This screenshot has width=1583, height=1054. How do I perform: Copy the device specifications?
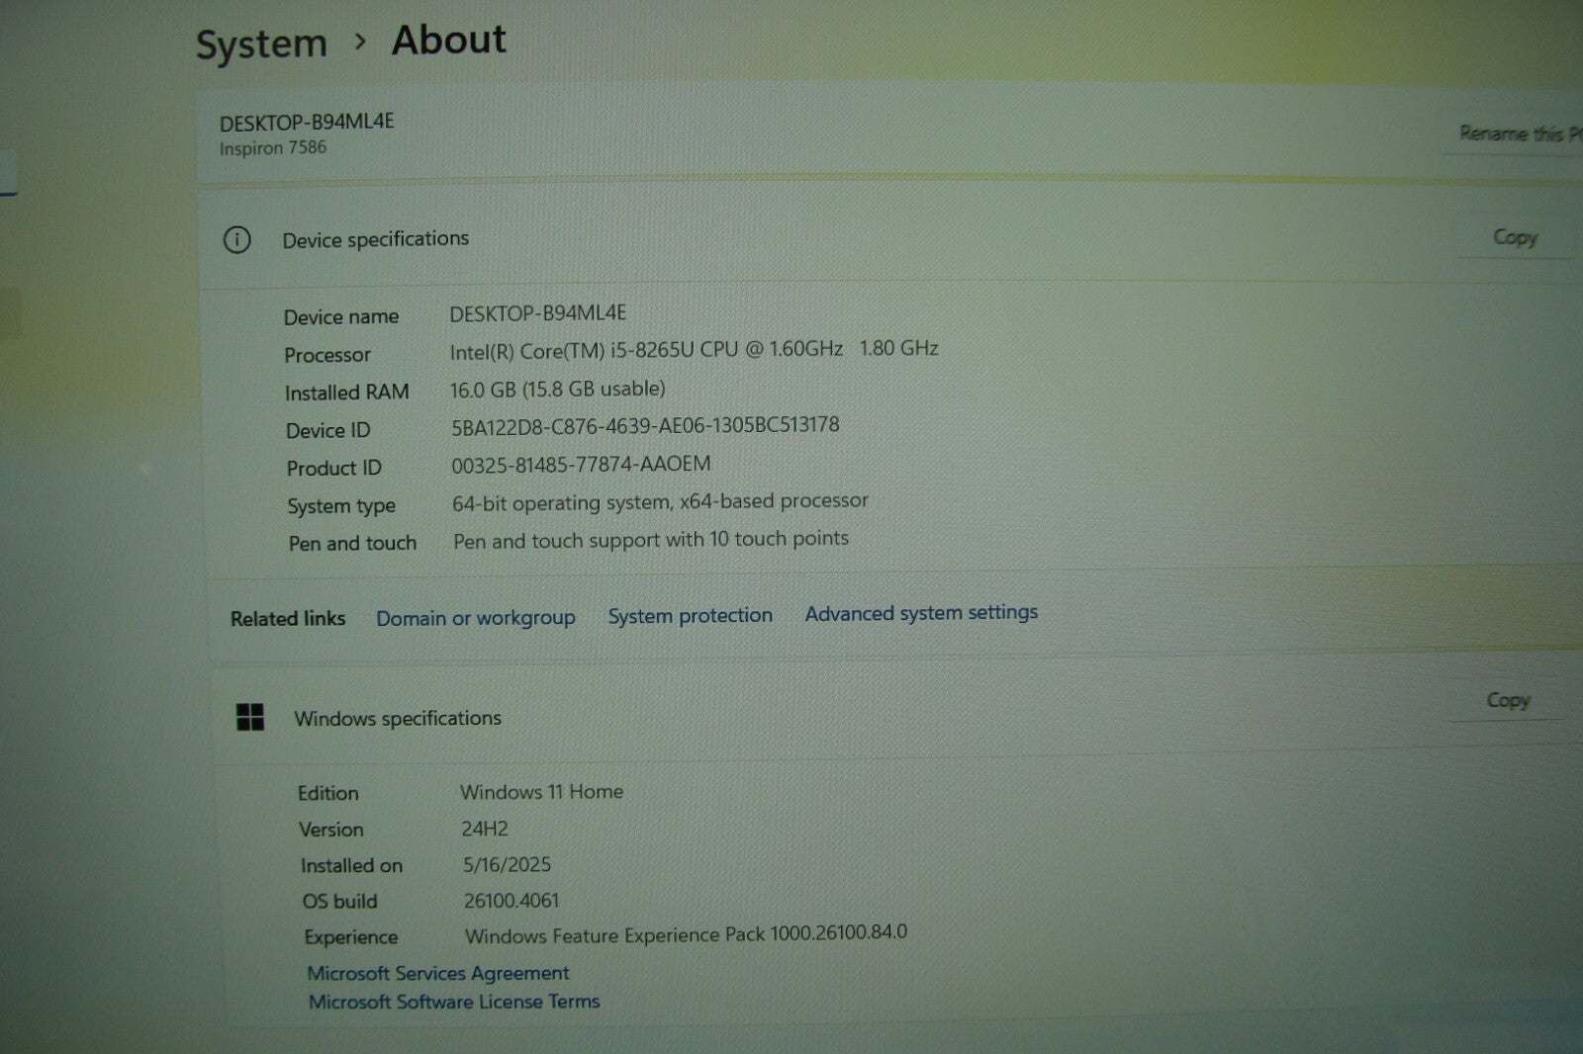[1514, 237]
